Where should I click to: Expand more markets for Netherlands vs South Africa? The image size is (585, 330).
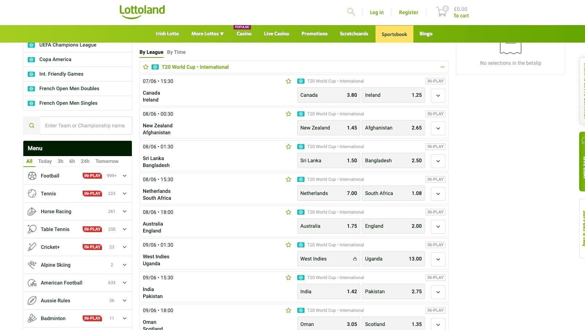(438, 194)
